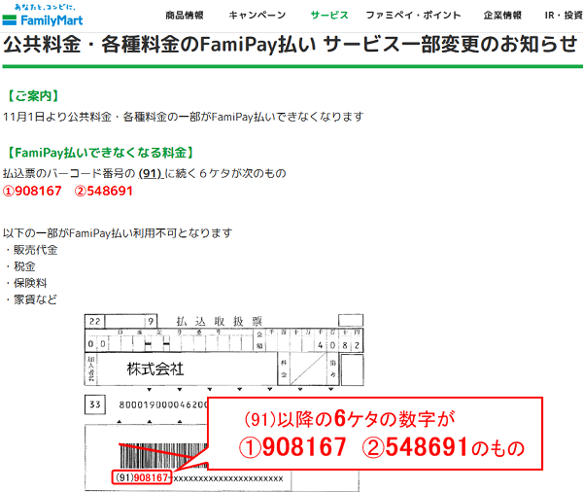This screenshot has width=583, height=492.
Task: Click the number 33 box on the slip
Action: pyautogui.click(x=95, y=404)
